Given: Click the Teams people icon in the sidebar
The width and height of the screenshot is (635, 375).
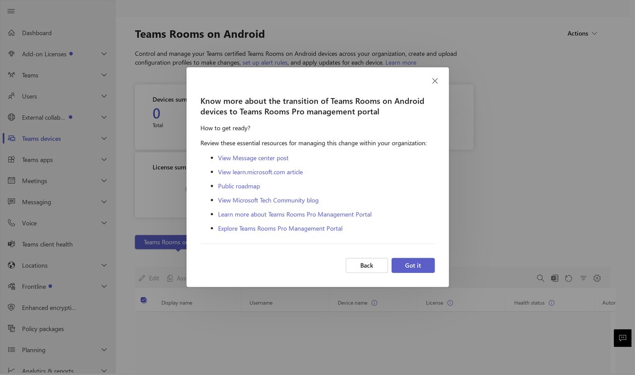Looking at the screenshot, I should 11,75.
